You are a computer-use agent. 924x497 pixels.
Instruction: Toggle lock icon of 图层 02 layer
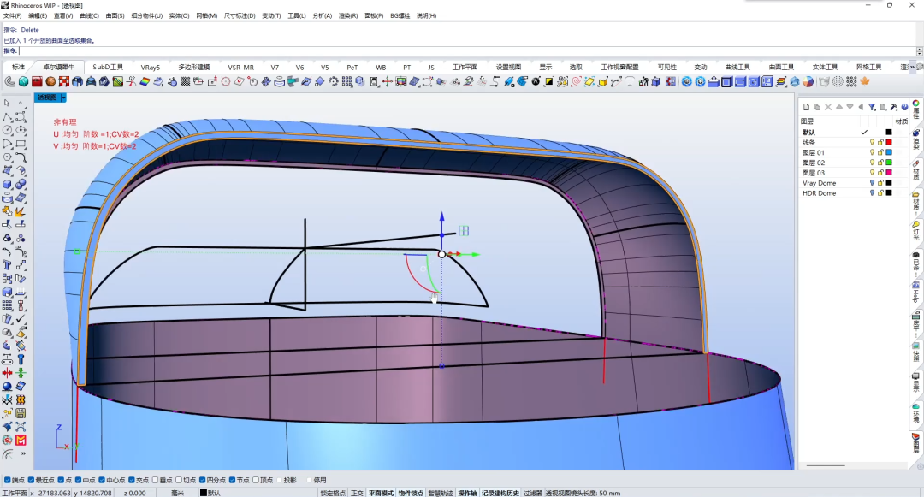pos(880,163)
